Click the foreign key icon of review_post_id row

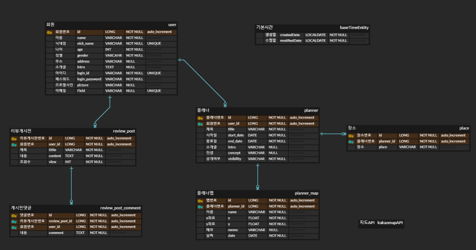tap(14, 221)
